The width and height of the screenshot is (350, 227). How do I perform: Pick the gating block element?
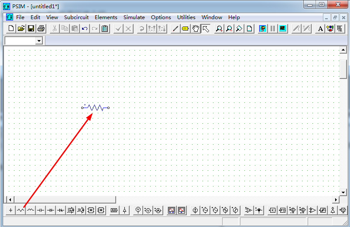[x=114, y=210]
